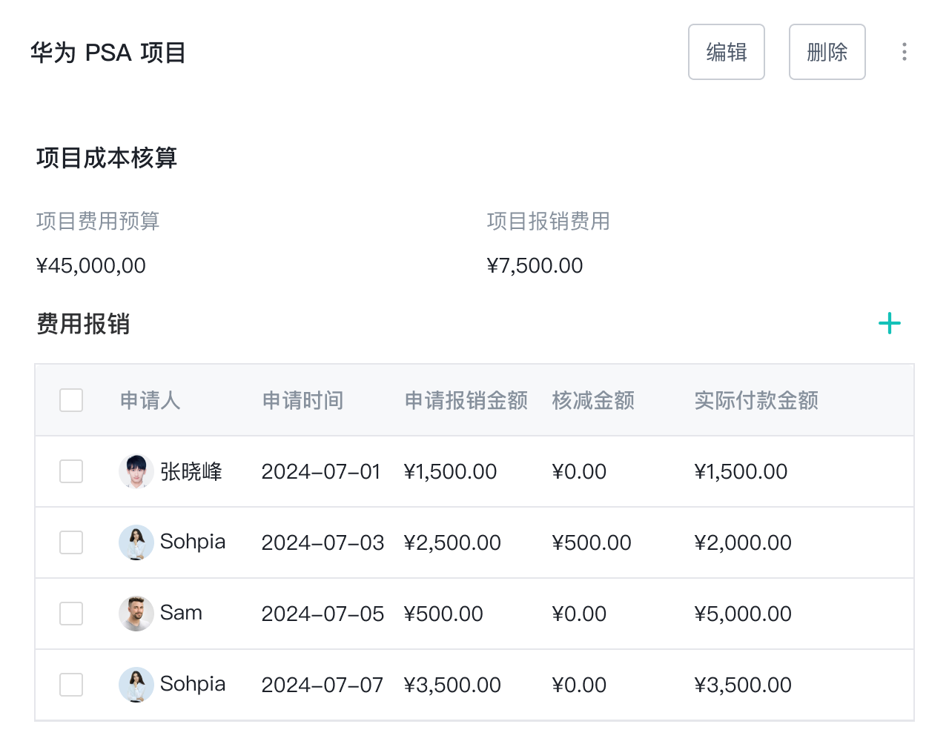The image size is (949, 744).
Task: Select the checkbox for Sam's row
Action: pyautogui.click(x=71, y=614)
